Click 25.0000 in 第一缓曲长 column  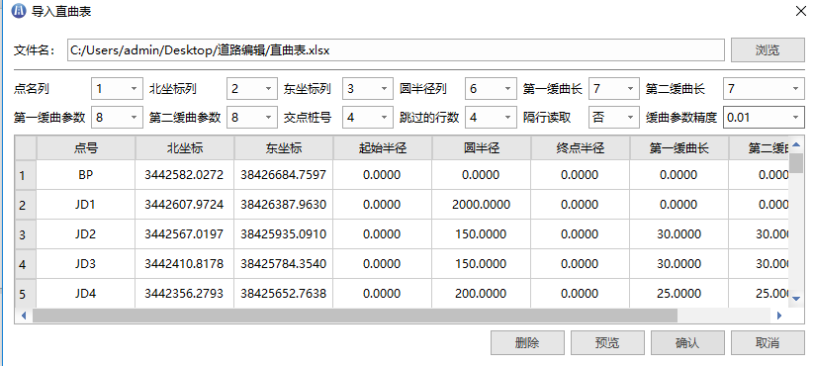click(x=679, y=294)
